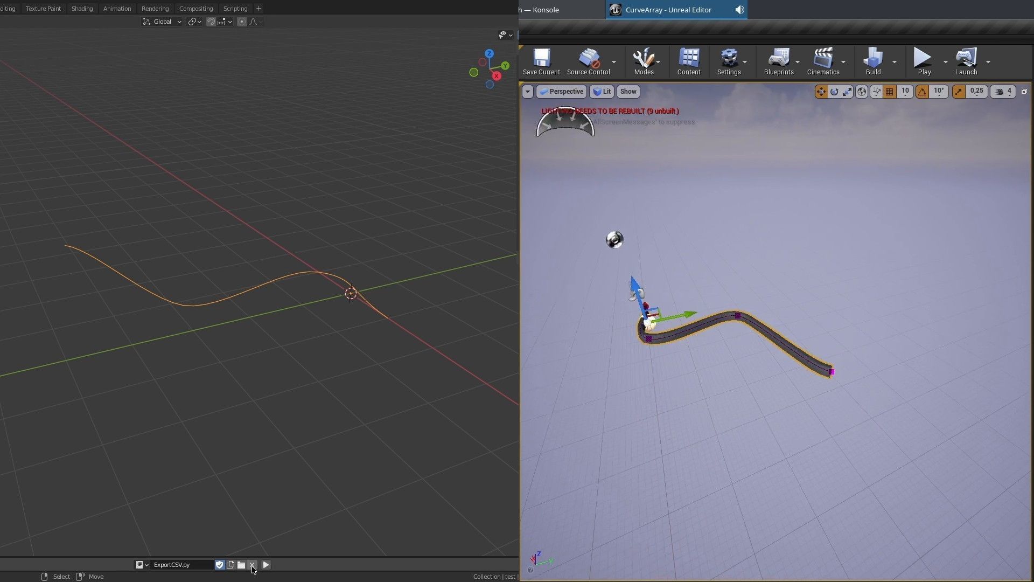
Task: Open a text file in the script editor
Action: point(241,565)
